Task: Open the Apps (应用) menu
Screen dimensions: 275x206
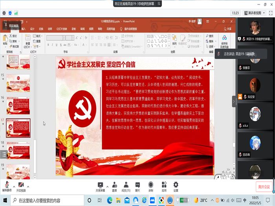Action: coord(164,187)
